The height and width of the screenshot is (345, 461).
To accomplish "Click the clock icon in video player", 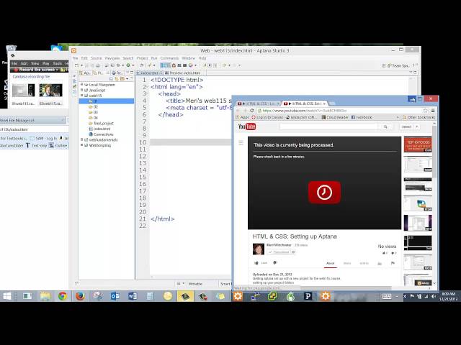I will coord(324,192).
